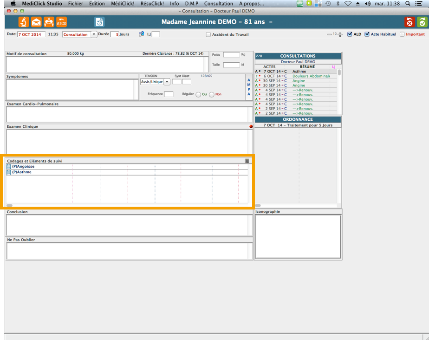Open the Assis/Unique tension dropdown
The image size is (429, 340).
(x=167, y=82)
